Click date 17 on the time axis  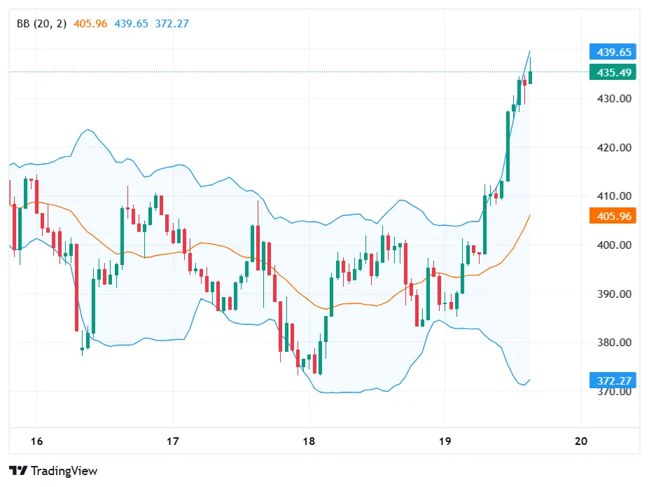point(173,441)
